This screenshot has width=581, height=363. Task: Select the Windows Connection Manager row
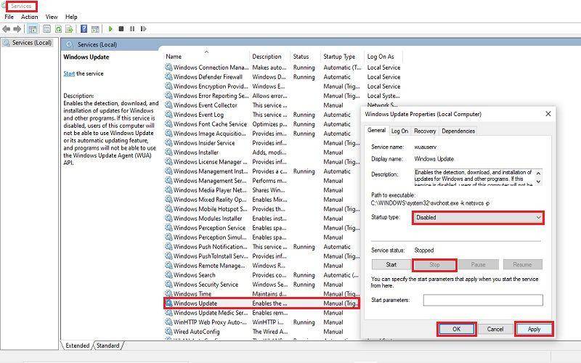click(283, 68)
